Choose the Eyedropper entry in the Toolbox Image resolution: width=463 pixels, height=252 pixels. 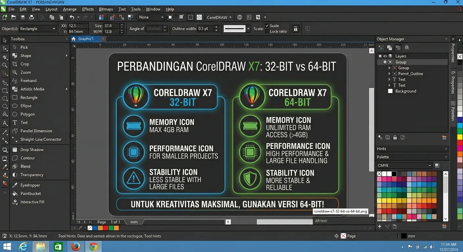coord(39,185)
